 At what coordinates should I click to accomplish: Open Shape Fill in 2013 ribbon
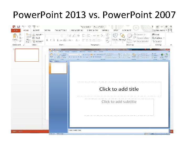tap(140, 34)
